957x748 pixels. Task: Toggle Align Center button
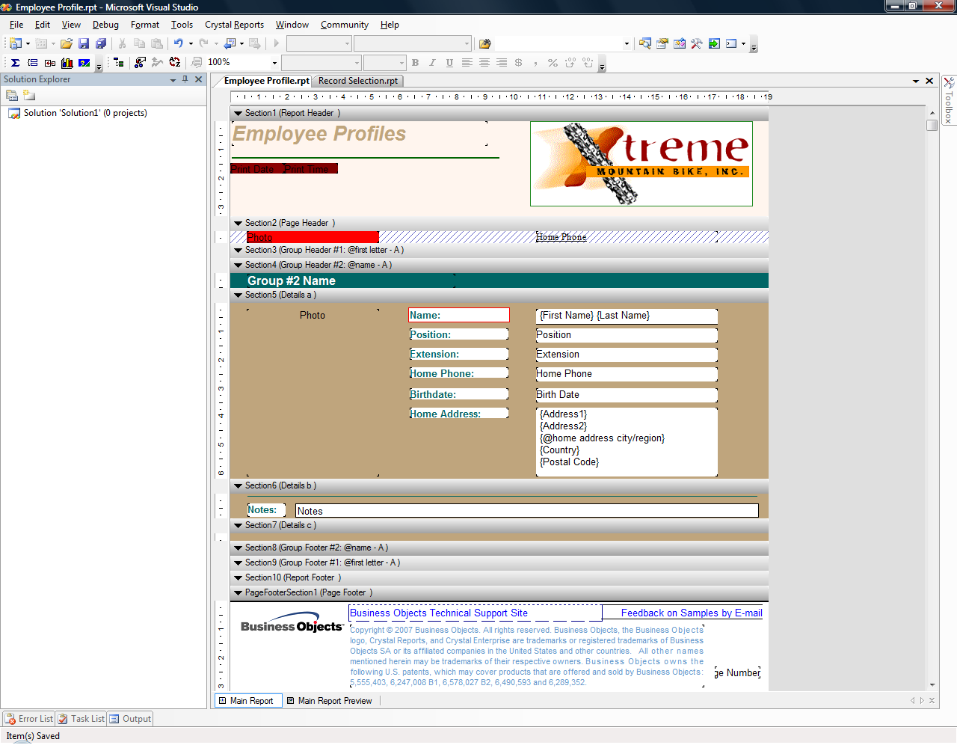(484, 63)
